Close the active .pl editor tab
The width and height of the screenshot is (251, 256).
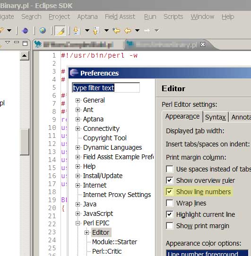pyautogui.click(x=203, y=44)
